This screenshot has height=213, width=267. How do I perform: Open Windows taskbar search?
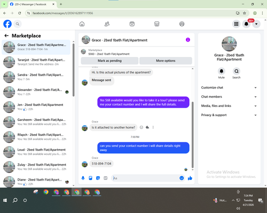(x=15, y=200)
